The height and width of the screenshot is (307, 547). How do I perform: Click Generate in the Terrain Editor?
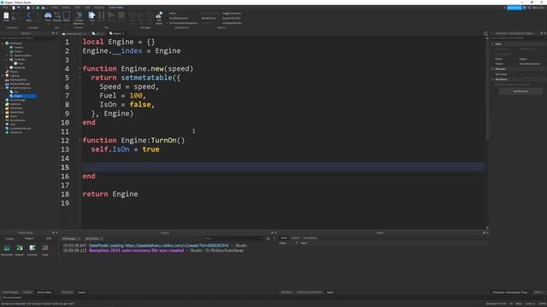click(x=7, y=250)
